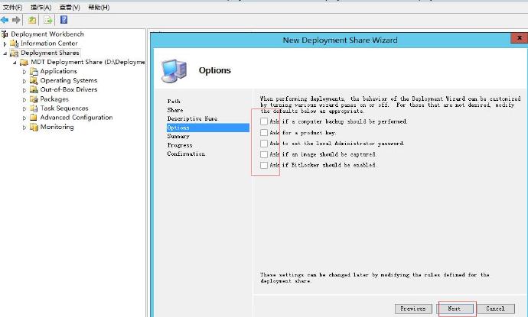Collapse the MDT Deployment Share node
528x317 pixels.
tap(15, 63)
